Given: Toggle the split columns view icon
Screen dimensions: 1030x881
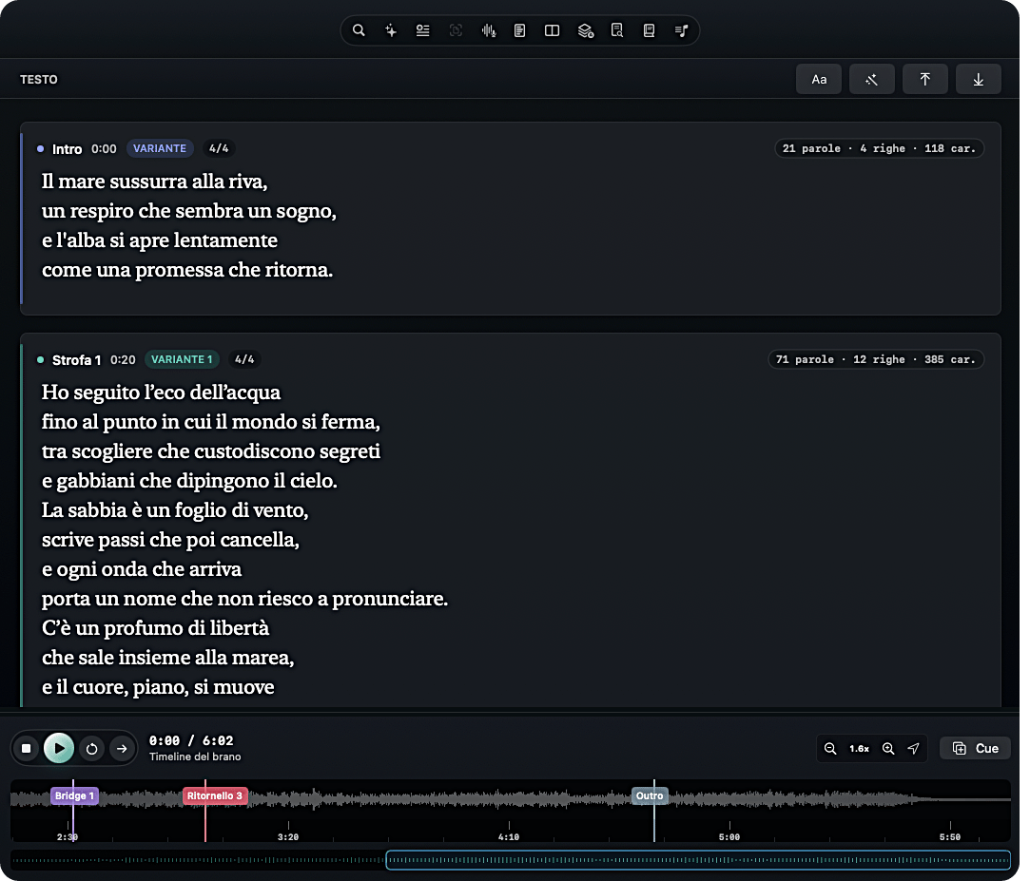Looking at the screenshot, I should pos(553,30).
